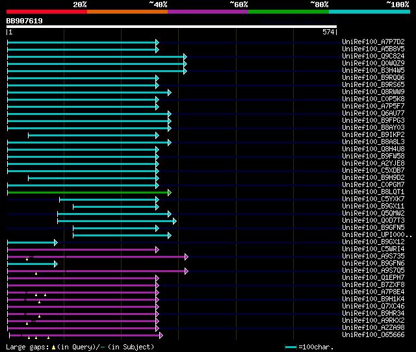Click the UniRef100_A5B8V5 hit label
Image resolution: width=416 pixels, height=352 pixels.
pyautogui.click(x=373, y=49)
